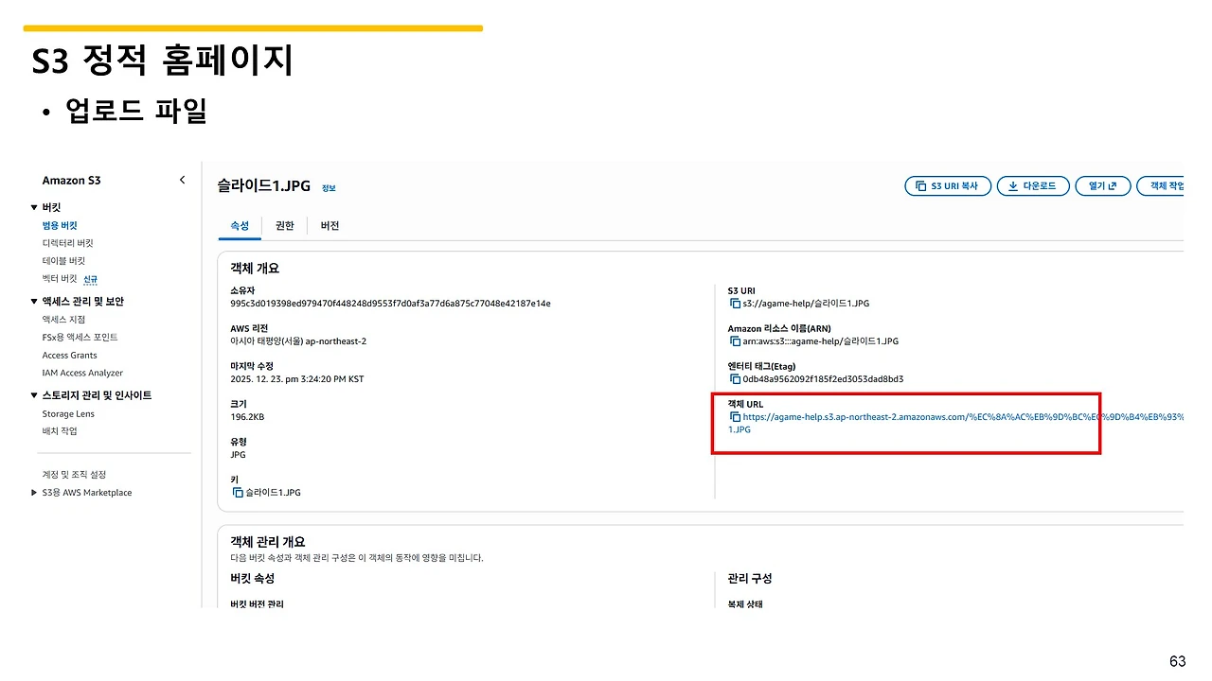Click the 유형 value JPG
The height and width of the screenshot is (681, 1212).
(x=238, y=455)
